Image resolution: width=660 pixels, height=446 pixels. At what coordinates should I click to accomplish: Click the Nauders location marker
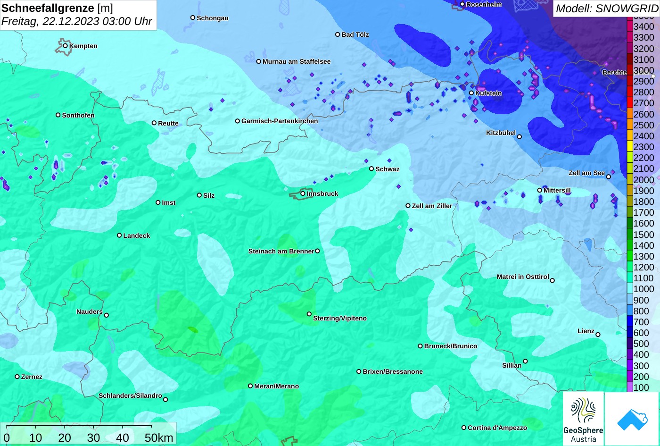click(107, 315)
